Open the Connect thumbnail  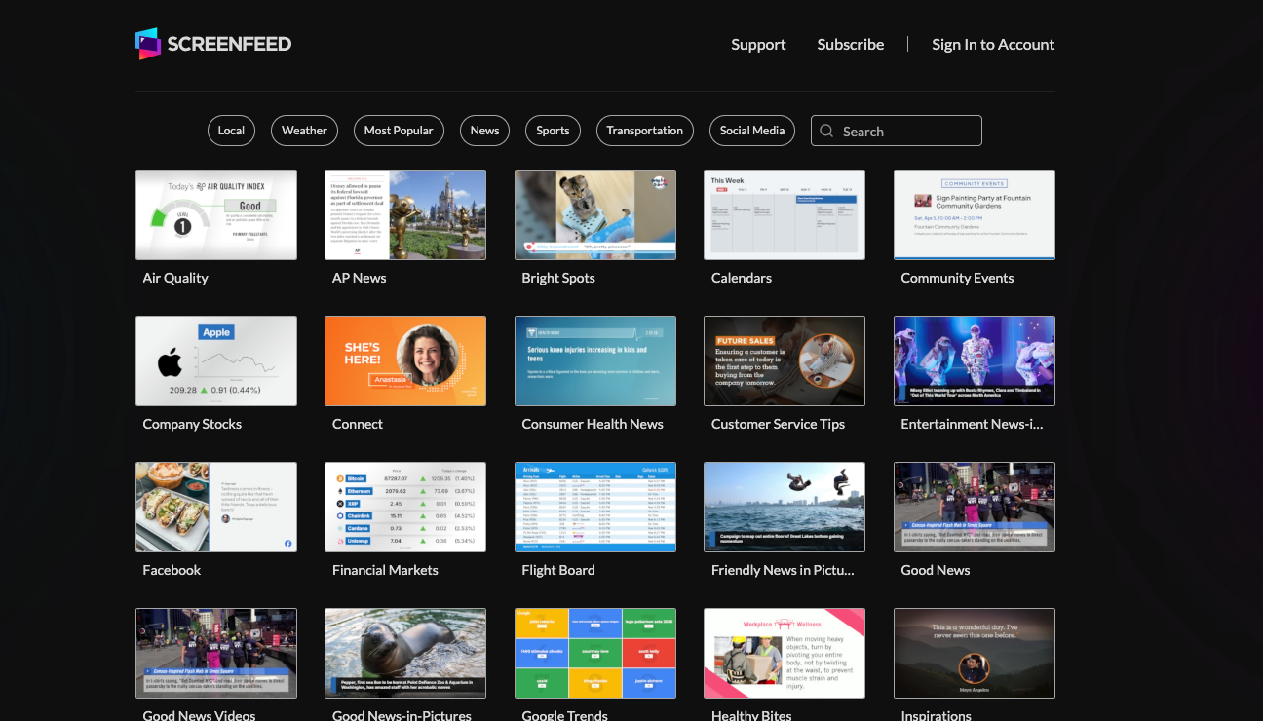[x=405, y=360]
